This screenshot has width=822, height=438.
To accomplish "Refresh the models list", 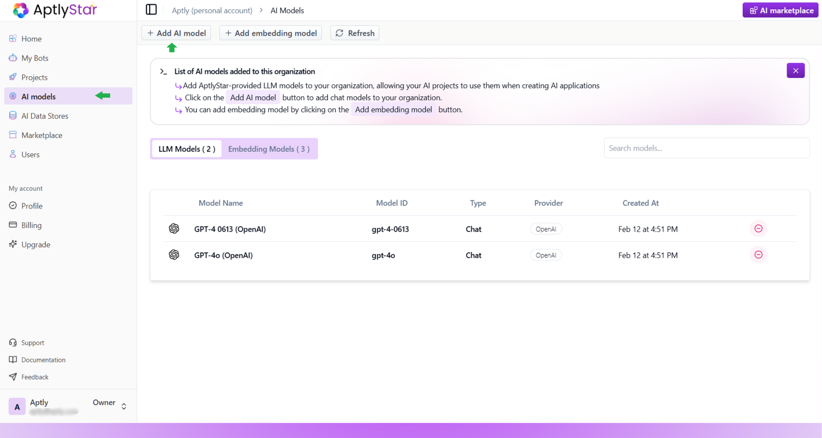I will pos(355,33).
